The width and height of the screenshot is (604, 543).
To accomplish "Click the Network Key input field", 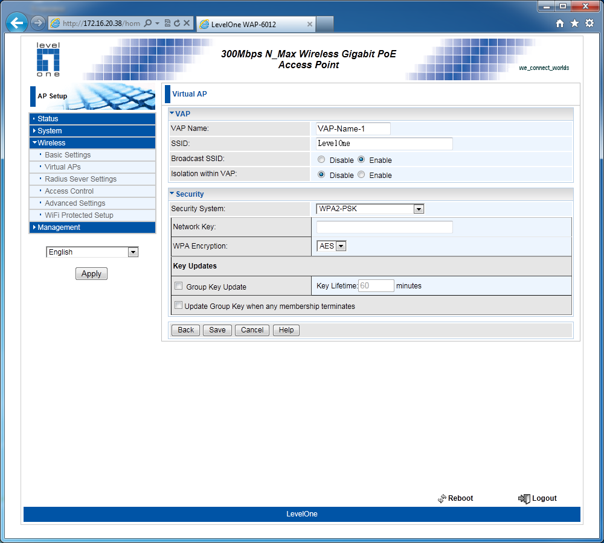I will 384,227.
